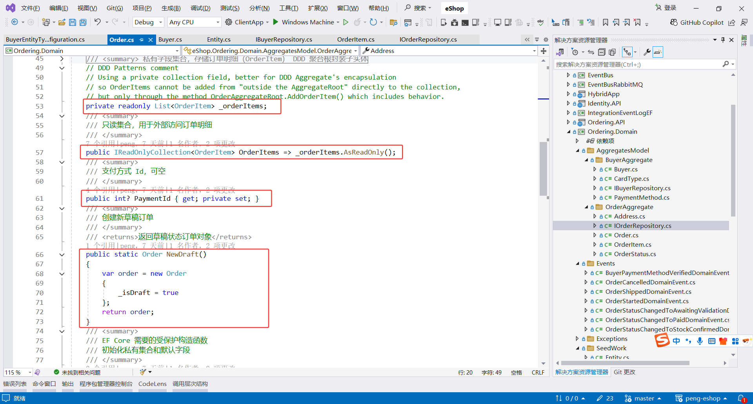Toggle a bookmark on the current line
This screenshot has width=753, height=404.
(x=606, y=22)
